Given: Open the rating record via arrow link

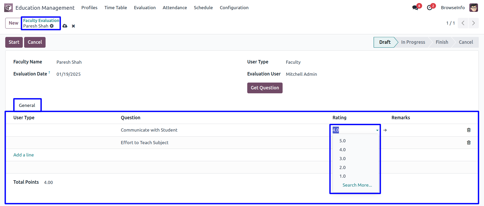Looking at the screenshot, I should coord(385,130).
